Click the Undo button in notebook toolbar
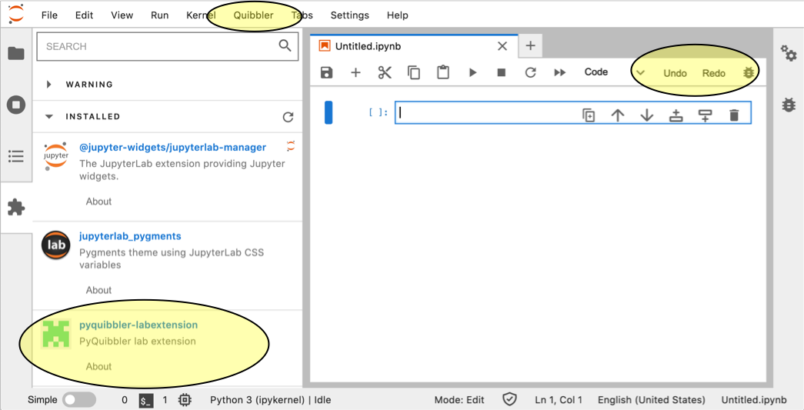The image size is (804, 410). 675,73
